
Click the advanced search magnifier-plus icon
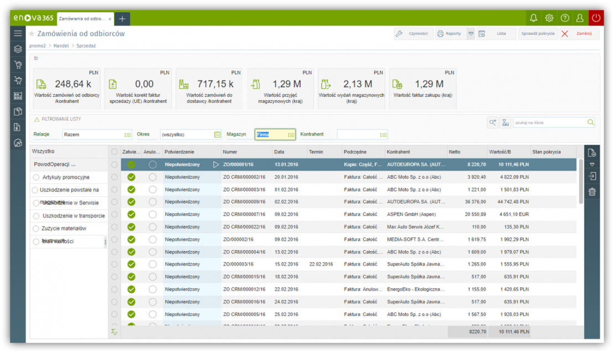coord(492,123)
